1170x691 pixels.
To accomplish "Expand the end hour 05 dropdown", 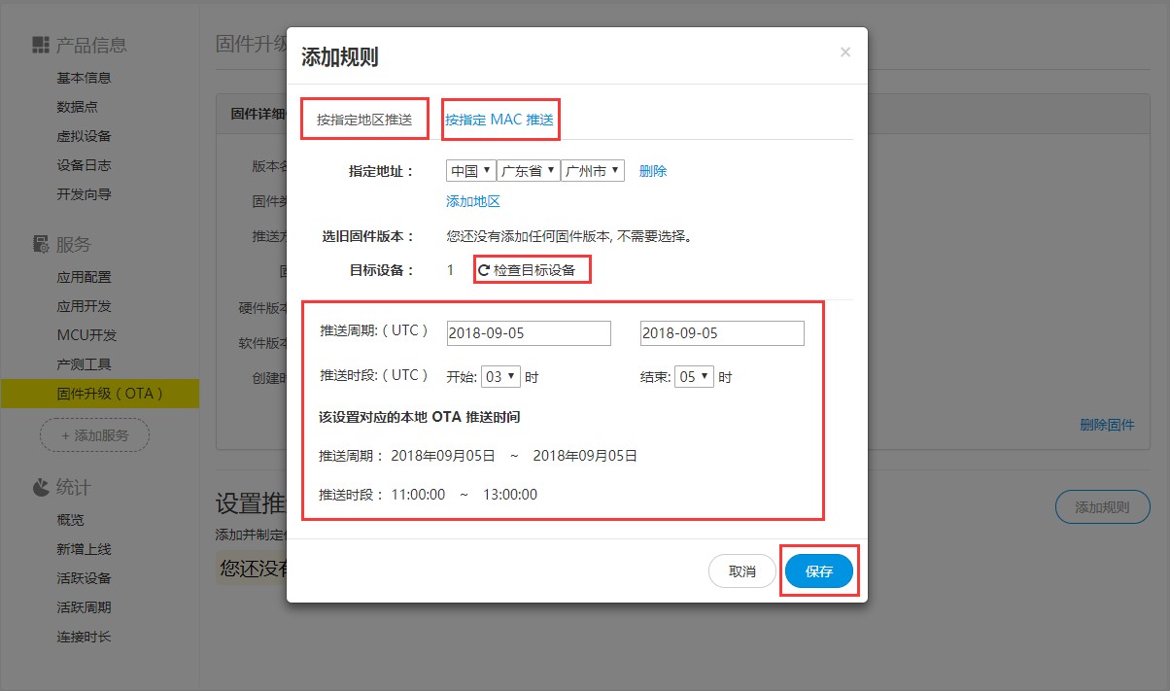I will [695, 377].
